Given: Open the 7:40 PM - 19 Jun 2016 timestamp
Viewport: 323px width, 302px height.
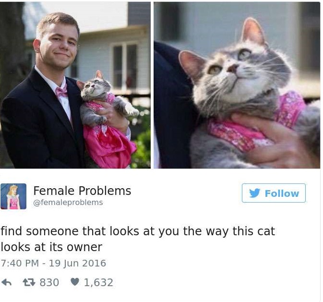Looking at the screenshot, I should click(53, 263).
